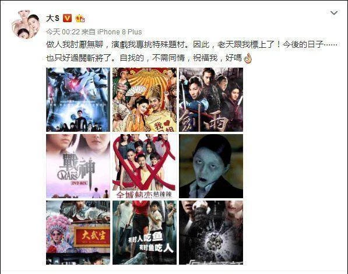
Task: Open the post options chevron menu
Action: [x=334, y=13]
